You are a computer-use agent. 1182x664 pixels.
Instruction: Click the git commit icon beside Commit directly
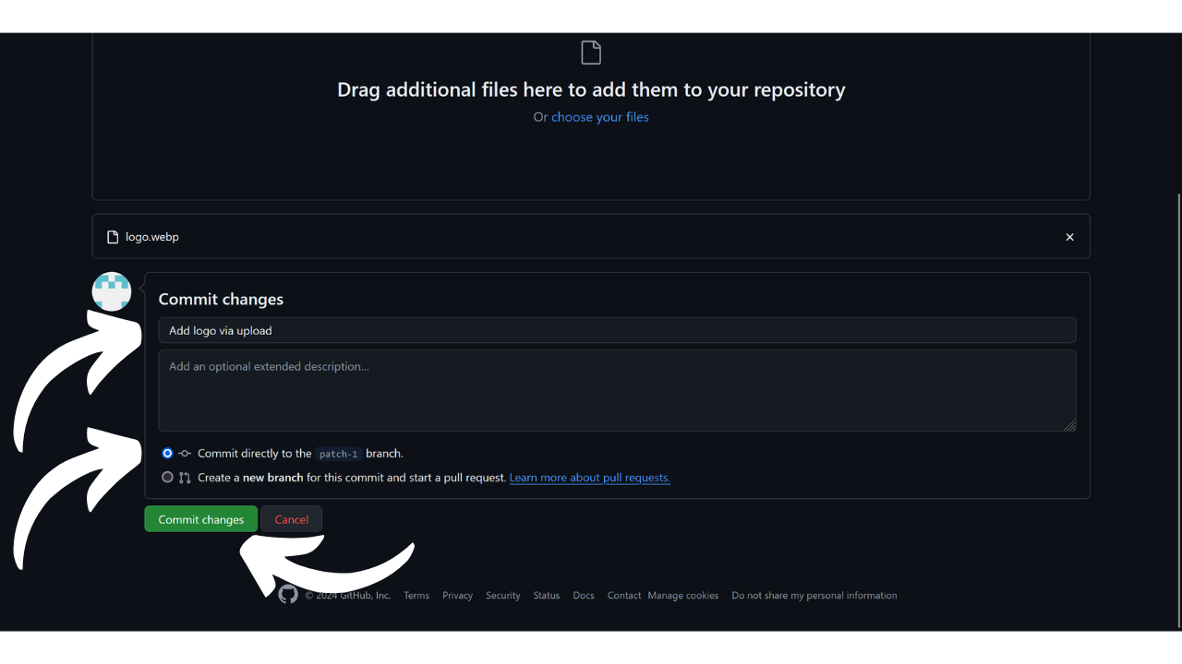[185, 454]
